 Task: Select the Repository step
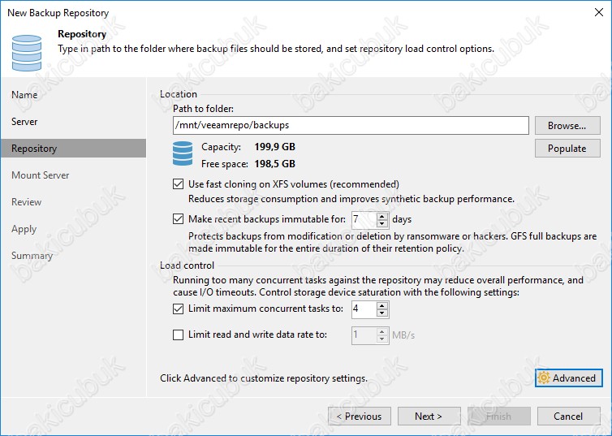tap(73, 149)
